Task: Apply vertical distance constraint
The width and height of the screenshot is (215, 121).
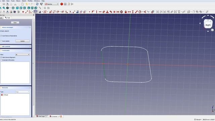Action: [x=133, y=12]
